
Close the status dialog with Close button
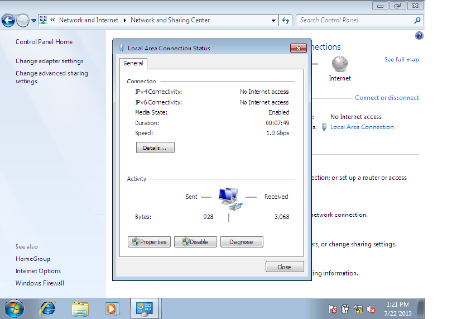[285, 266]
